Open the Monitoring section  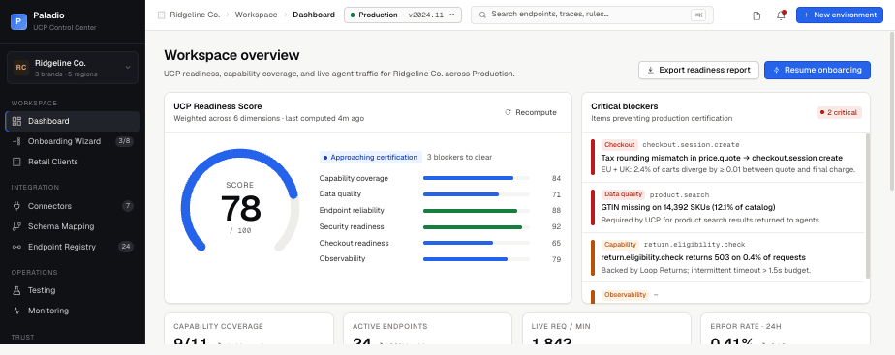(73, 311)
